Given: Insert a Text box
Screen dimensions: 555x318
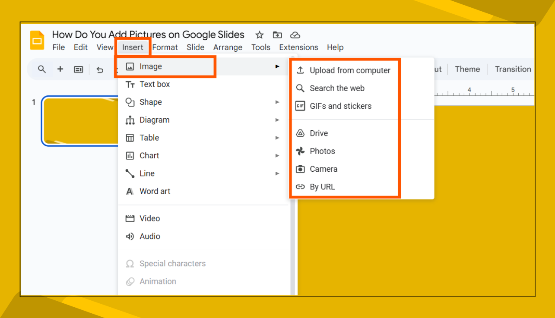Looking at the screenshot, I should [154, 84].
